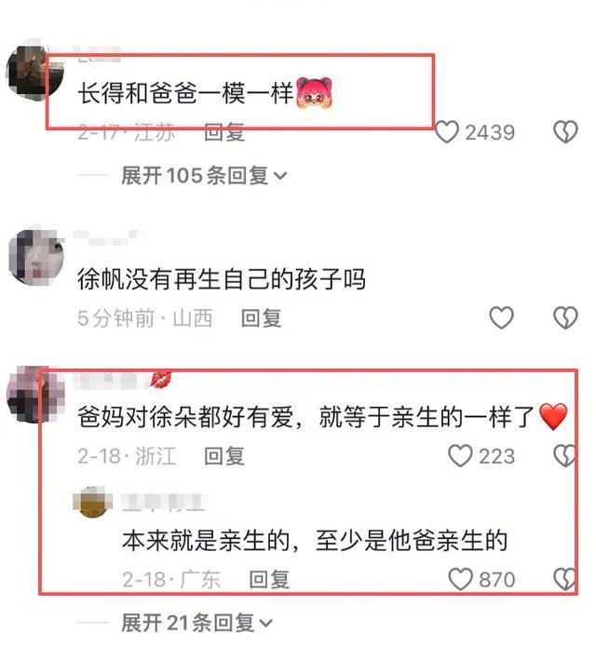Reply to the 山西 comment

[262, 318]
